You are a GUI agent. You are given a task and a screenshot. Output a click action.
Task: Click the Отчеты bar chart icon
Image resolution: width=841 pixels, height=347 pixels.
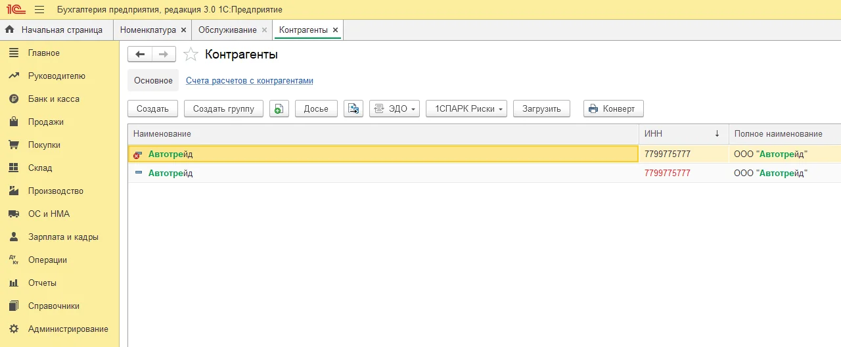coord(13,283)
